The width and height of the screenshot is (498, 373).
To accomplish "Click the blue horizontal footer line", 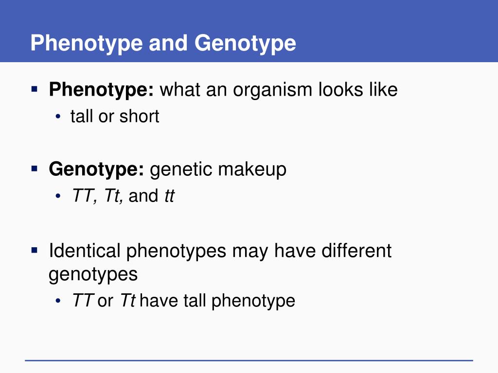I will [249, 360].
